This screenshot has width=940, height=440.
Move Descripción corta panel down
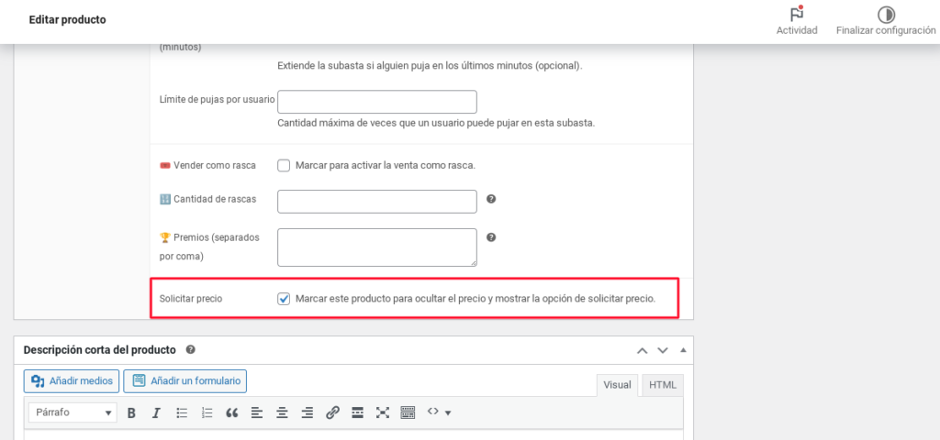(663, 350)
